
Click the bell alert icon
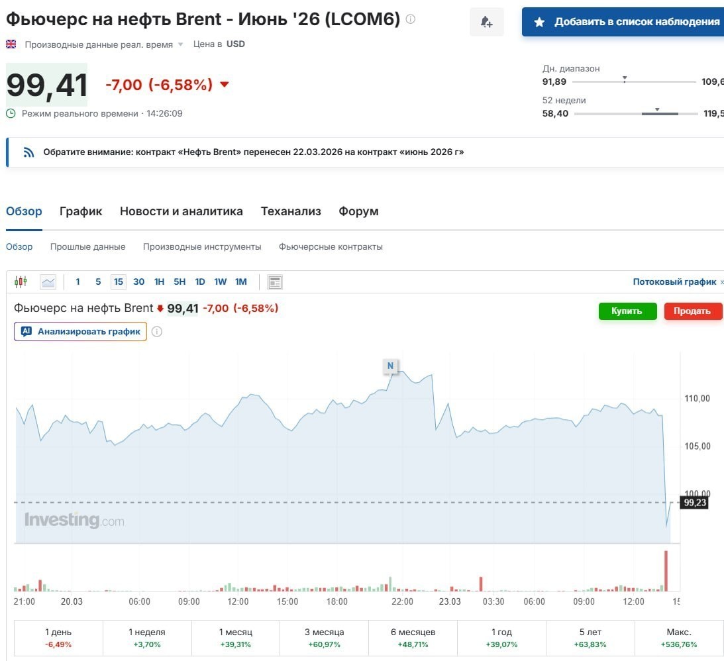point(486,22)
